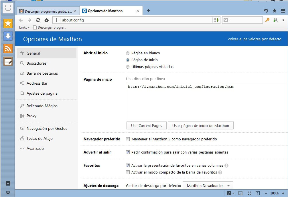
Task: Click Volver a los valores por defecto
Action: pyautogui.click(x=254, y=39)
